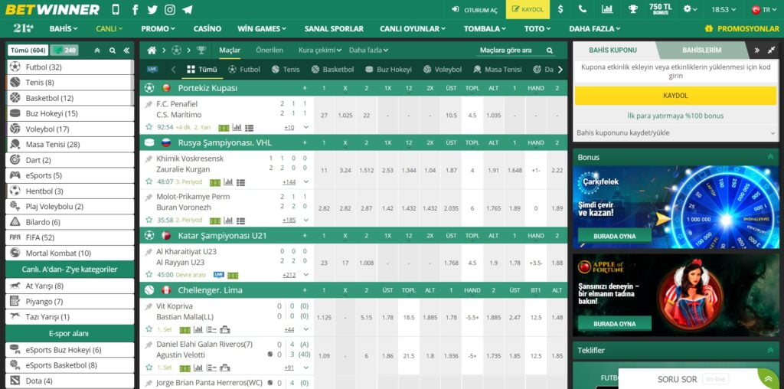784x389 pixels.
Task: Favorite the F.C. Penafiel match star
Action: pos(149,127)
